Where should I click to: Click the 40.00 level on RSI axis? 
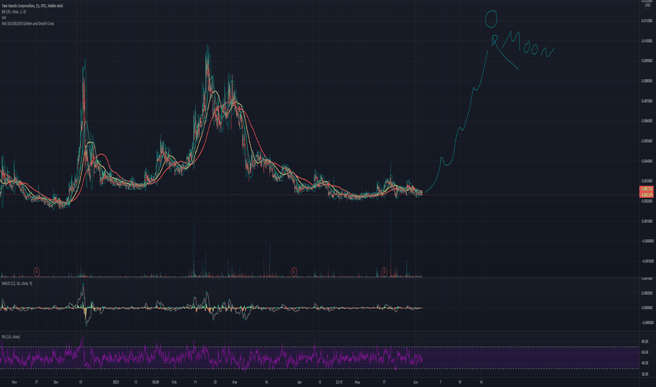pos(645,363)
